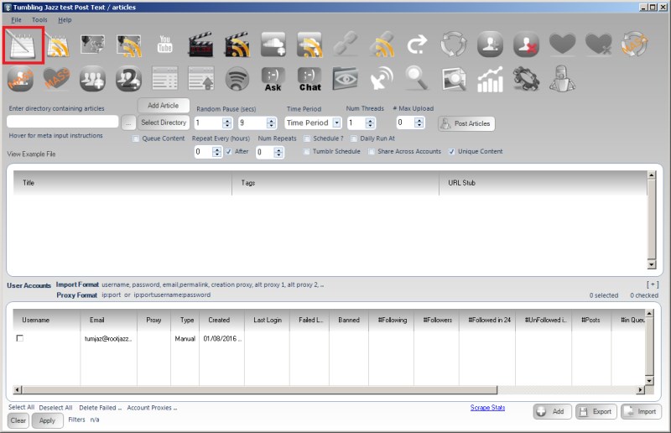Click the Import button
Image resolution: width=671 pixels, height=433 pixels.
(x=641, y=411)
